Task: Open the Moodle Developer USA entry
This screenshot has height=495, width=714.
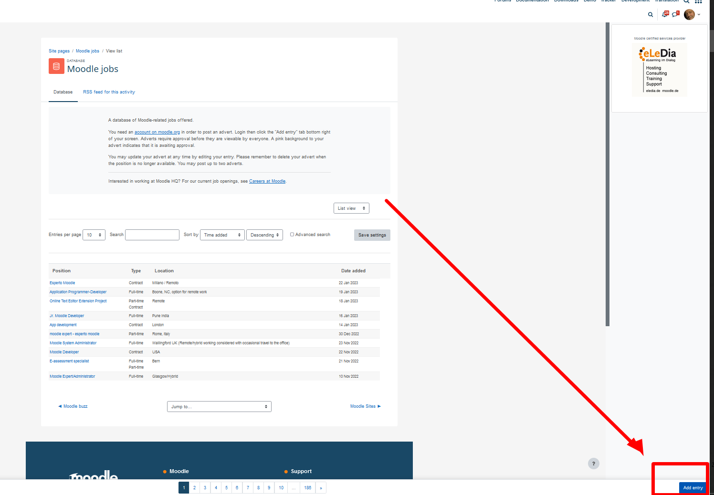Action: (64, 352)
